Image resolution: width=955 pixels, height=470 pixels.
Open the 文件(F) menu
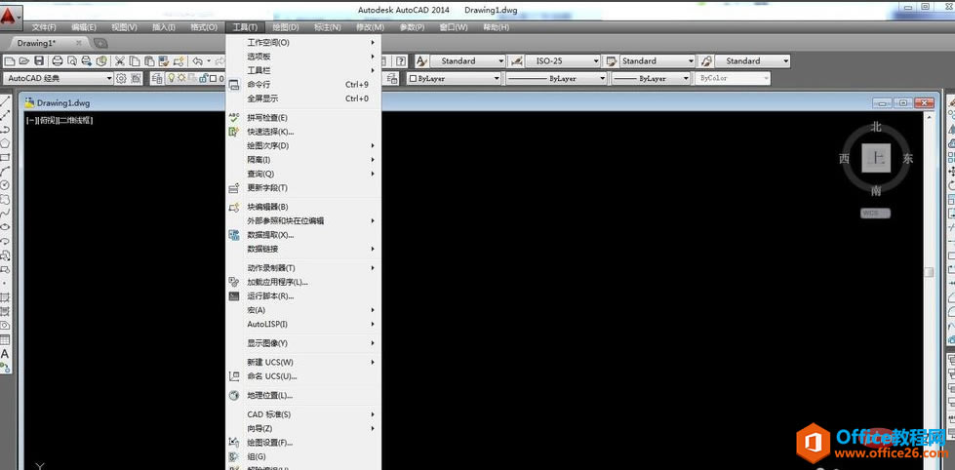pos(44,27)
